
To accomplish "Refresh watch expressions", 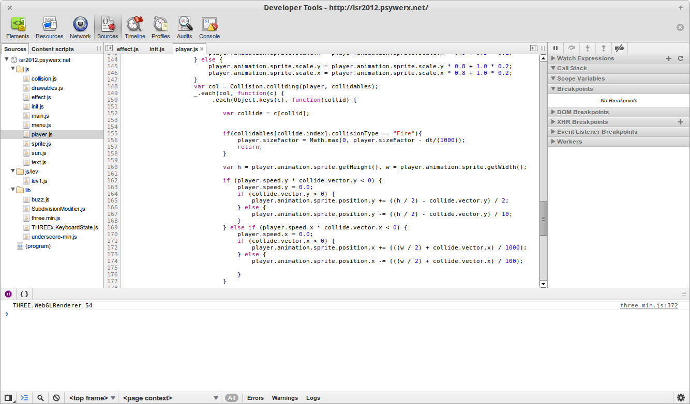I will click(x=681, y=58).
